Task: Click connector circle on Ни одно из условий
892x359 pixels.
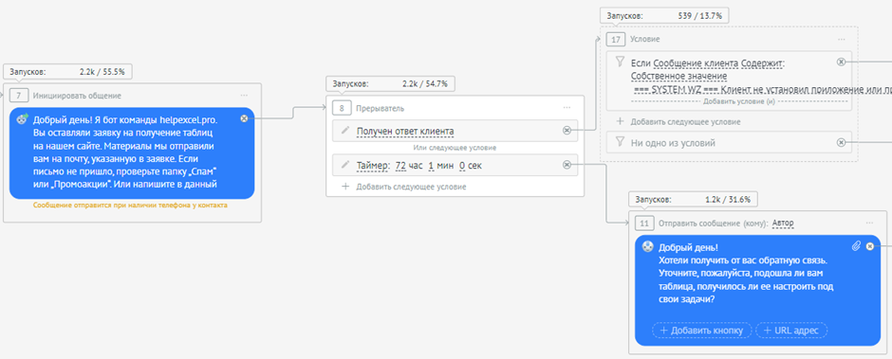Action: click(x=841, y=142)
